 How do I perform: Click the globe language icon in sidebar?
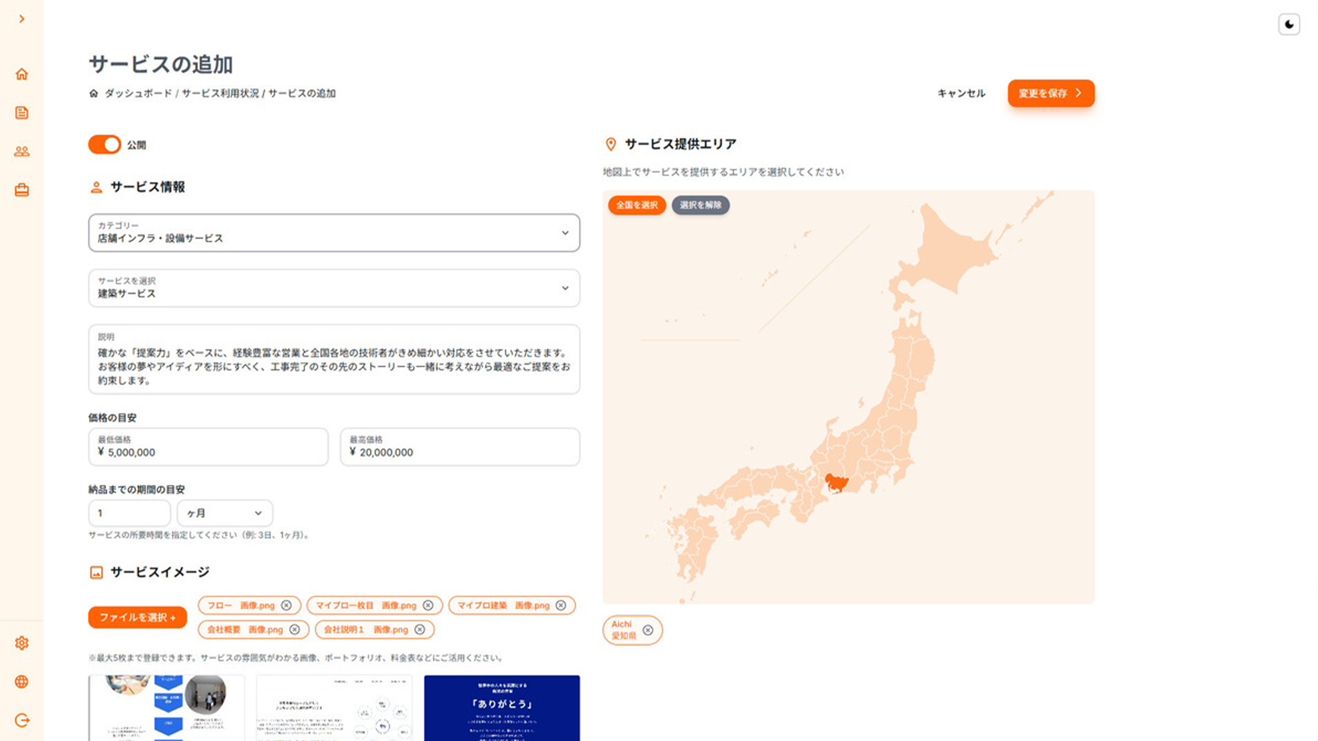22,682
